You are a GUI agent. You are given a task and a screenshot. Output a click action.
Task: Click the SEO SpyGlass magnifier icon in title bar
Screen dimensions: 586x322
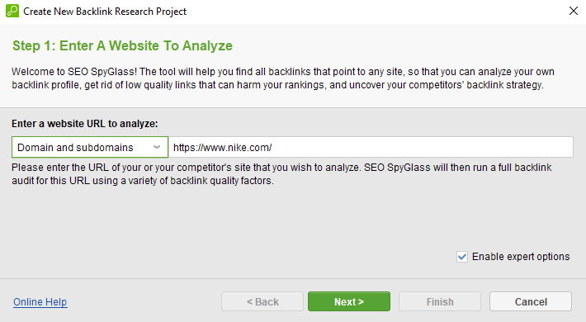(12, 11)
